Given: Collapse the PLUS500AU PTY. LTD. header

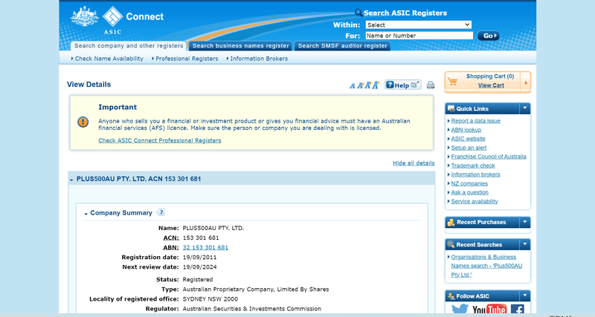Looking at the screenshot, I should tap(71, 180).
